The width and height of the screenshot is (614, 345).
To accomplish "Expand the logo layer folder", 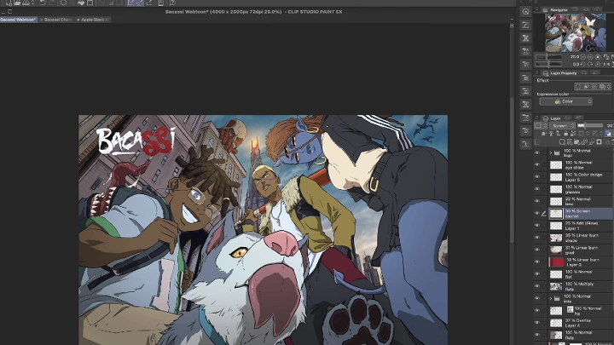I will tap(551, 153).
